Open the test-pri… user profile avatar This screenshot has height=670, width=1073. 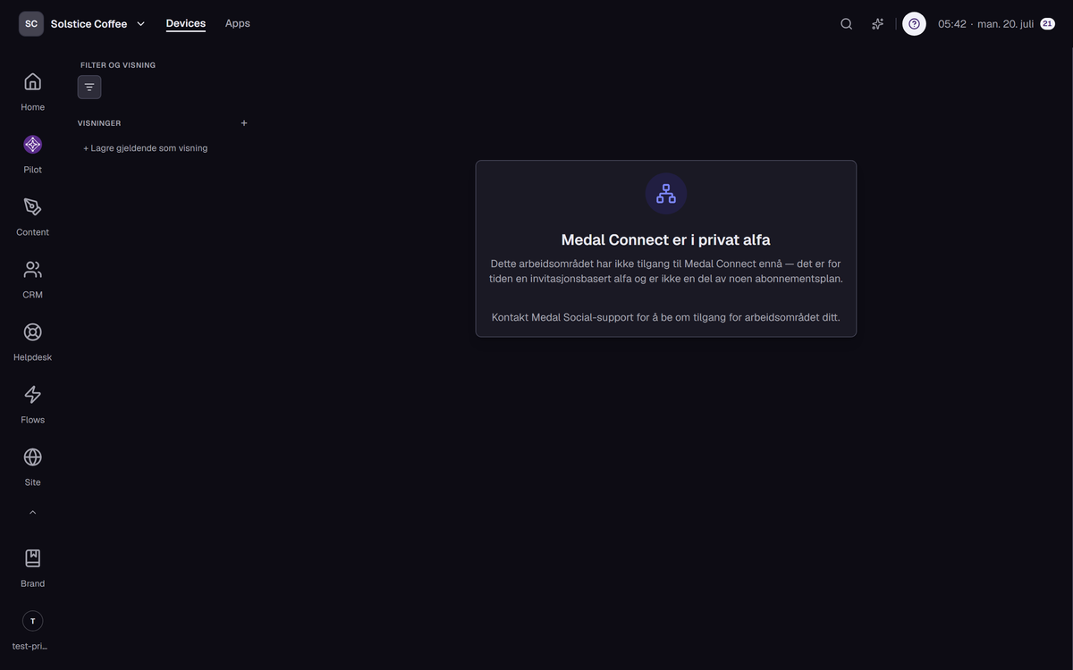(x=32, y=621)
